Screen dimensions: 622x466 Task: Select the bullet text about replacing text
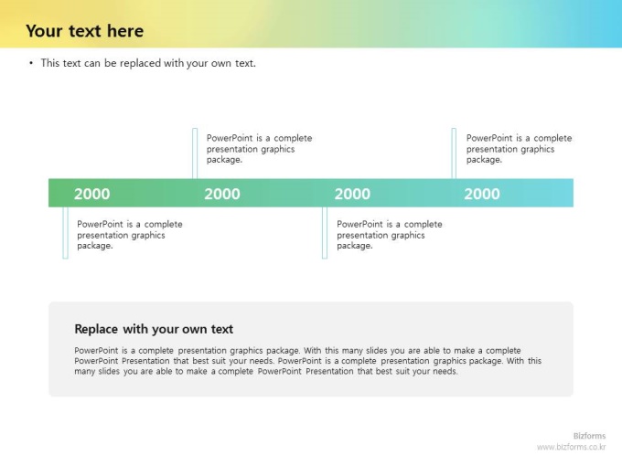148,63
